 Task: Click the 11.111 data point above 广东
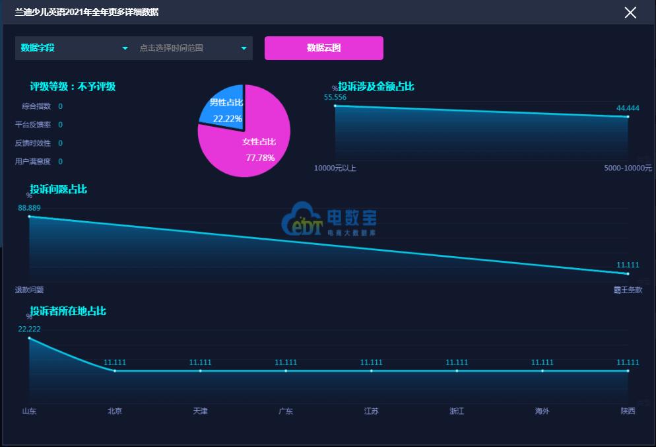(x=286, y=371)
